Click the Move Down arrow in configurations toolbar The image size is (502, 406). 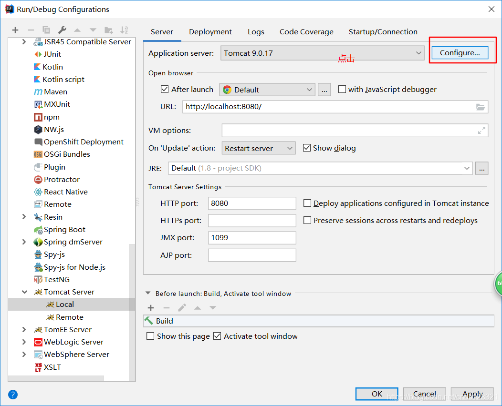93,30
